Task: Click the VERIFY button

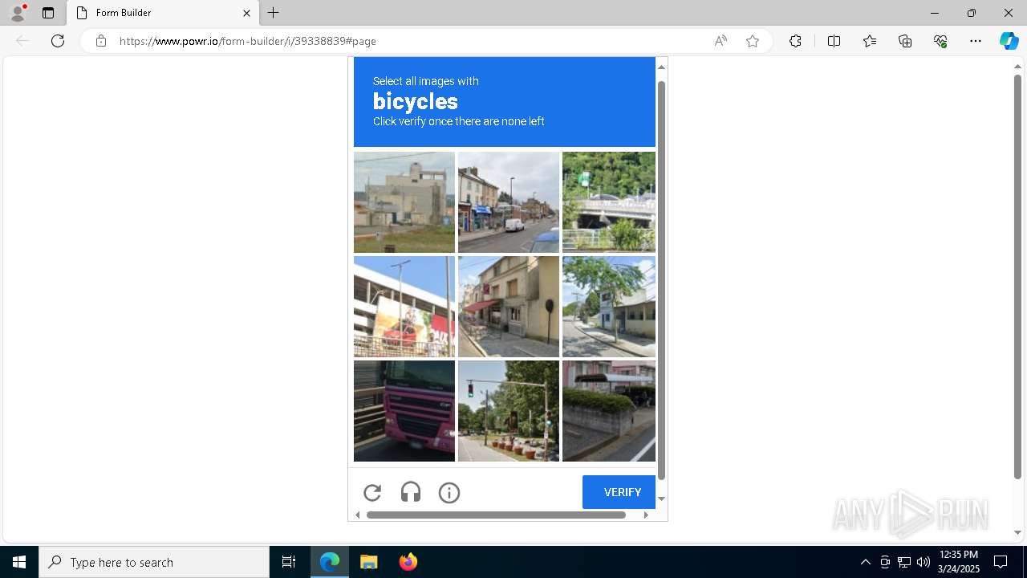Action: pos(619,492)
